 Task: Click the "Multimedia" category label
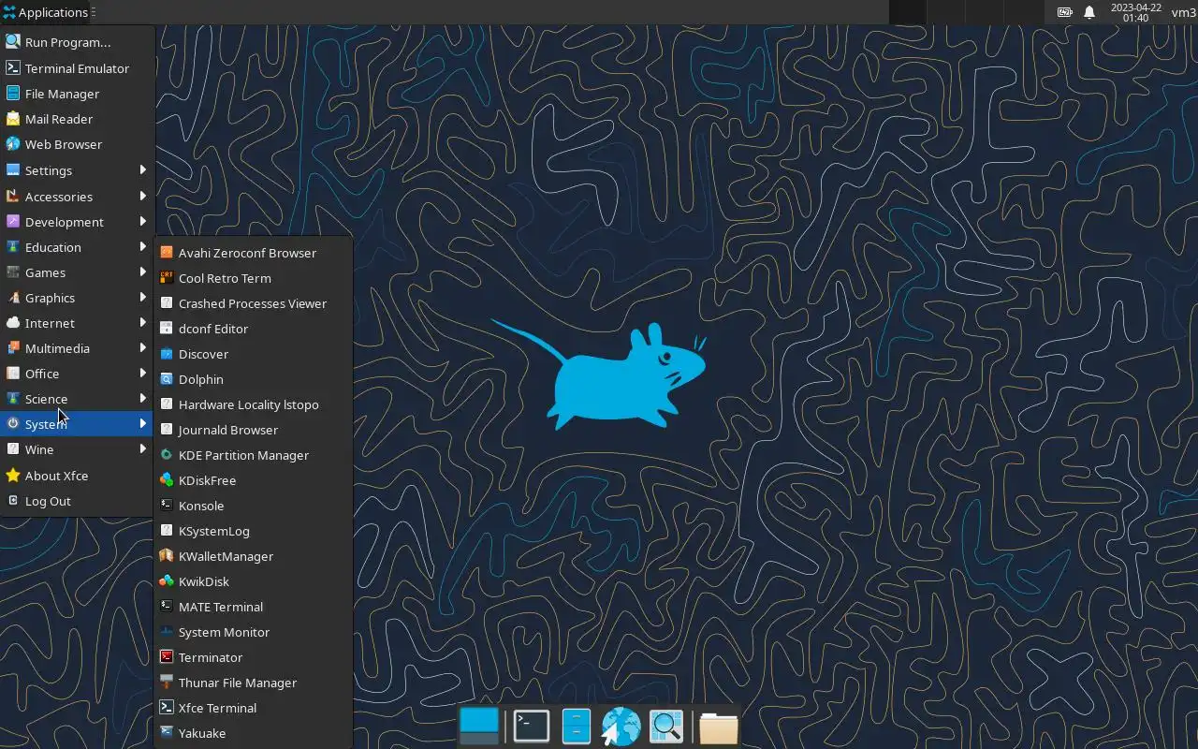57,348
